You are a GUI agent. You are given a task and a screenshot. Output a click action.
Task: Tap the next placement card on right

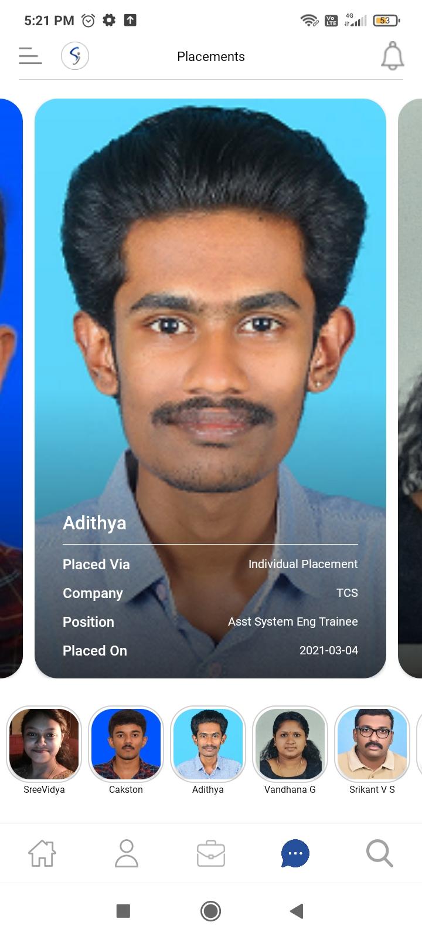[x=410, y=388]
